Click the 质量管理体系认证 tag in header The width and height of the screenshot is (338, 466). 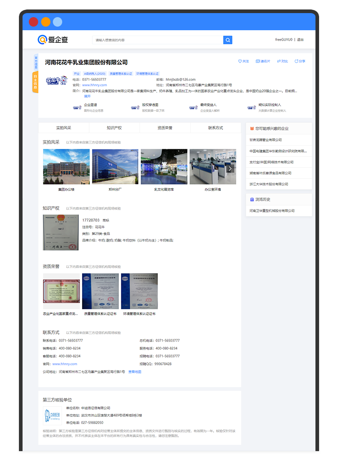[x=121, y=74]
